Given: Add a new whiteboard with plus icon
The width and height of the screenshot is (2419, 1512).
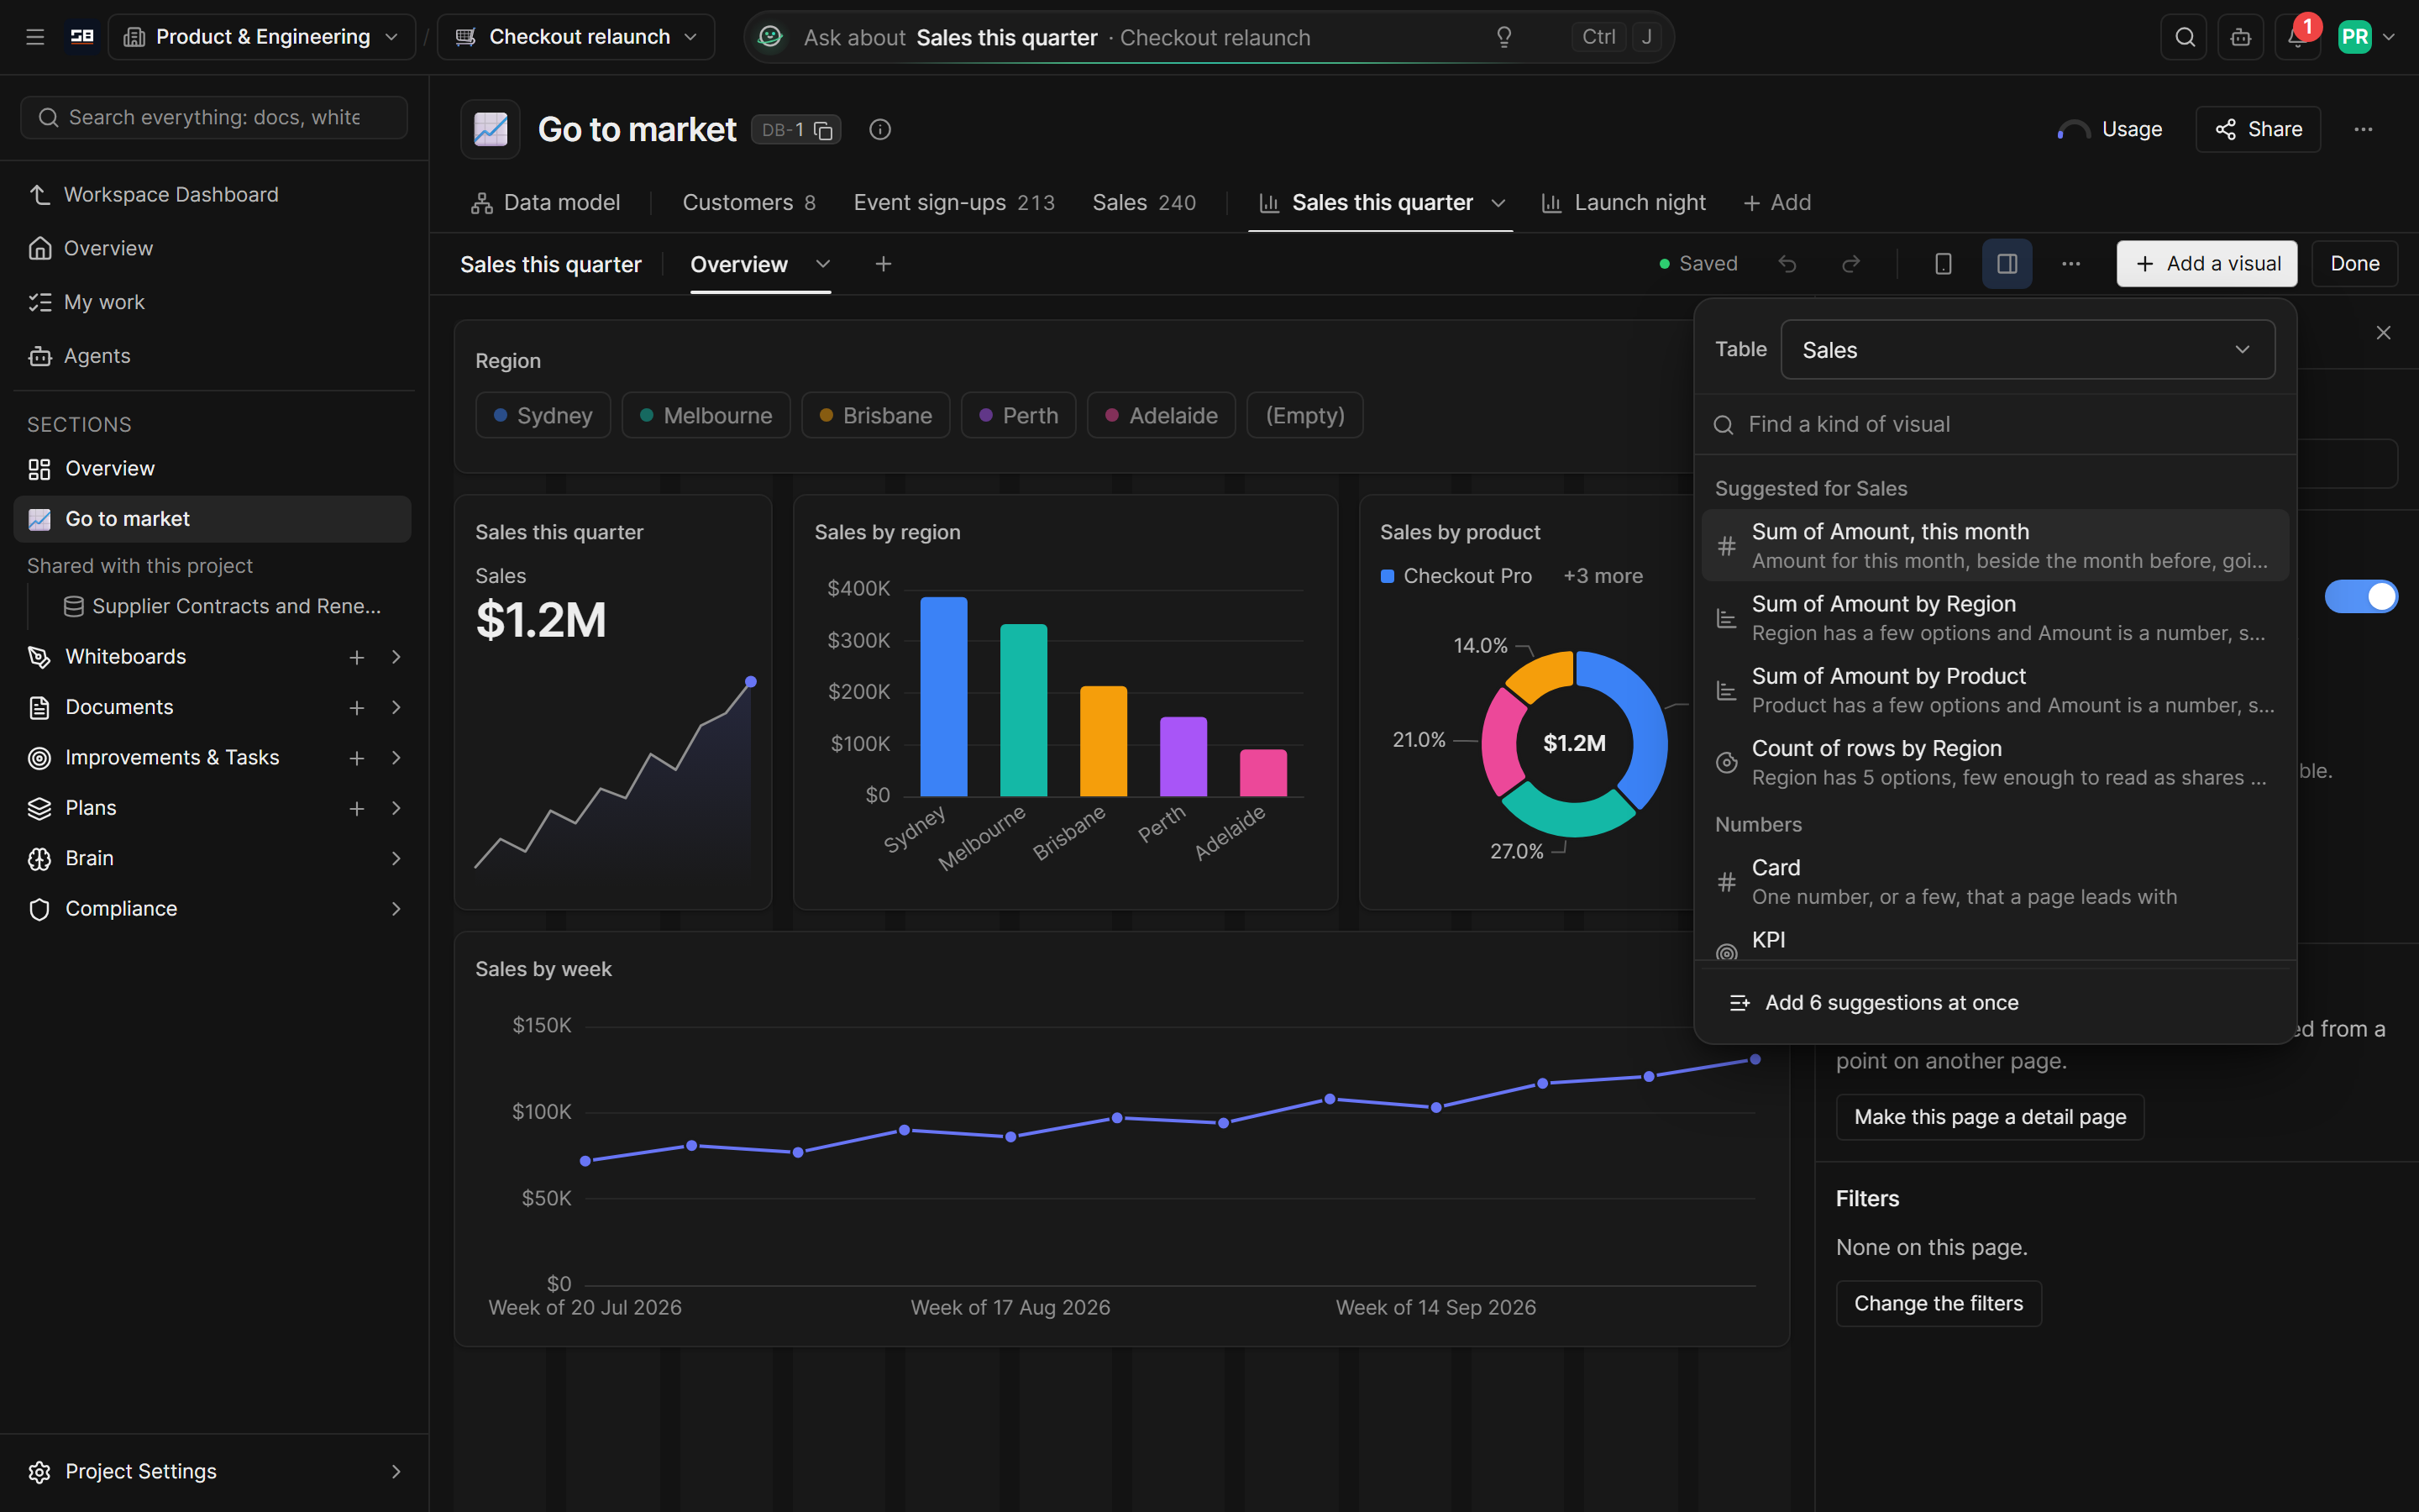Looking at the screenshot, I should [356, 657].
